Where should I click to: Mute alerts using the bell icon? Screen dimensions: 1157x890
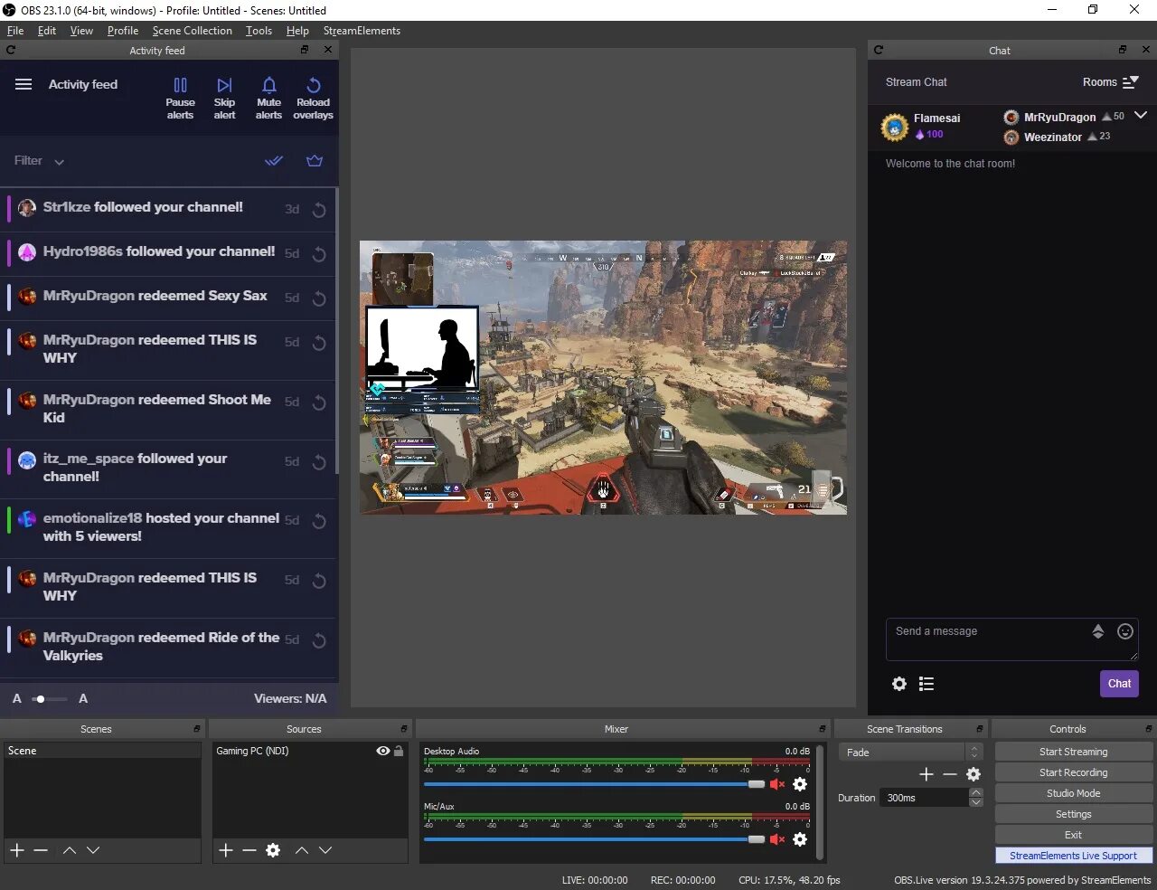[268, 98]
